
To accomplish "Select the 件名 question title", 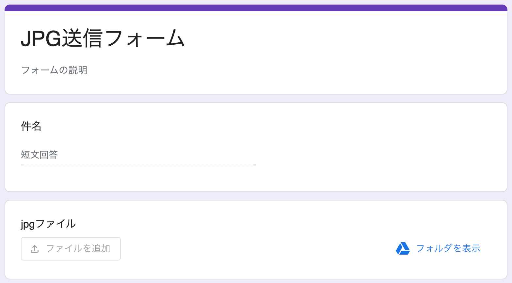I will pos(31,126).
